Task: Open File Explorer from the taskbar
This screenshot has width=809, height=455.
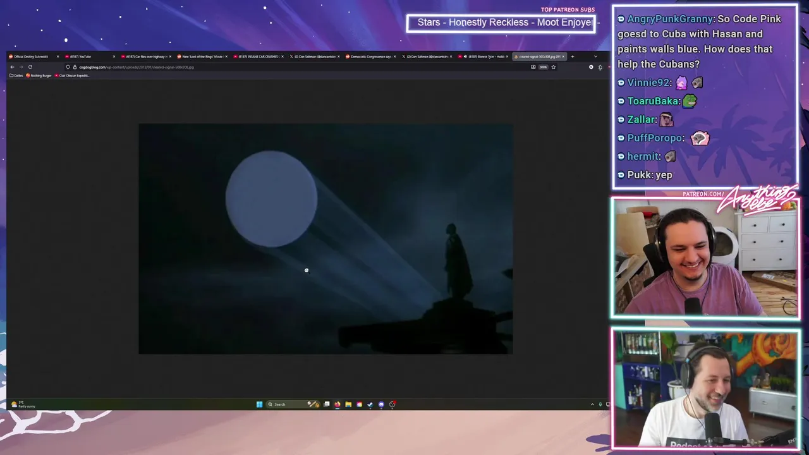Action: [348, 404]
